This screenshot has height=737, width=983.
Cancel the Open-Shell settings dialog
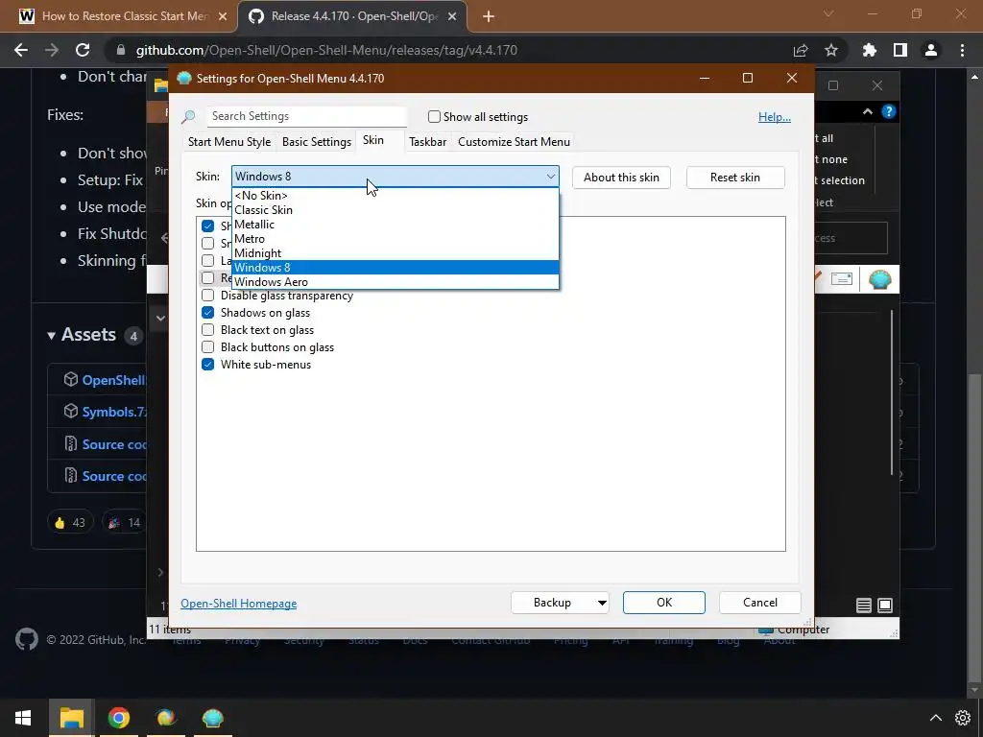(x=760, y=603)
